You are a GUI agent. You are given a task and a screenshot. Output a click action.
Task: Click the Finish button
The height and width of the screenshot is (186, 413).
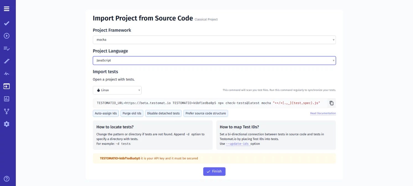coord(214,171)
